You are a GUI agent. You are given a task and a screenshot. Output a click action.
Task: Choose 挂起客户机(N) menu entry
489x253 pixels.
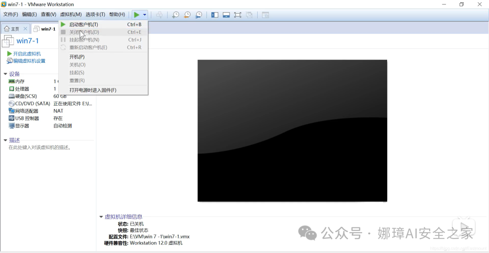103,39
